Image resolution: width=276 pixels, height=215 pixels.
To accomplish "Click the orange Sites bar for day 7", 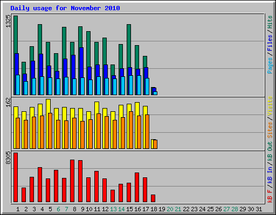I will pos(66,134).
